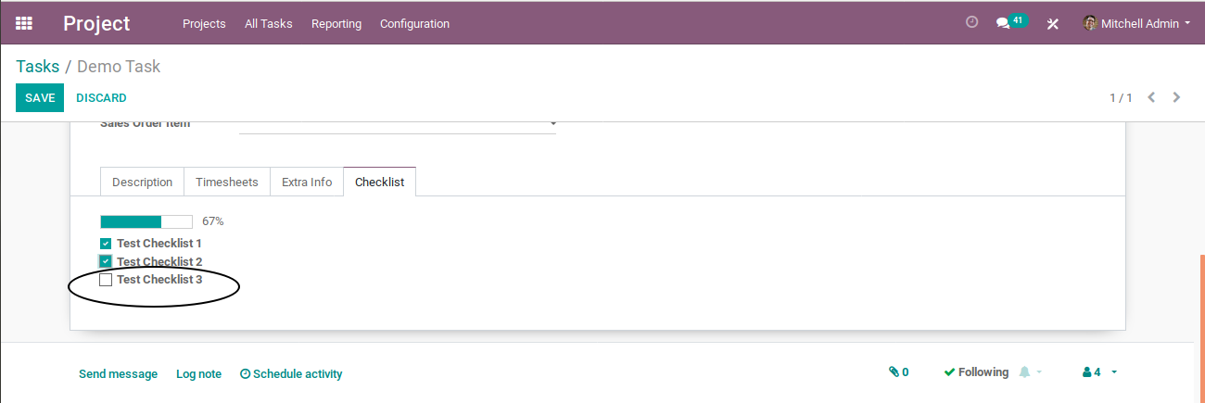Image resolution: width=1205 pixels, height=403 pixels.
Task: Go to the previous record arrow
Action: [1151, 97]
